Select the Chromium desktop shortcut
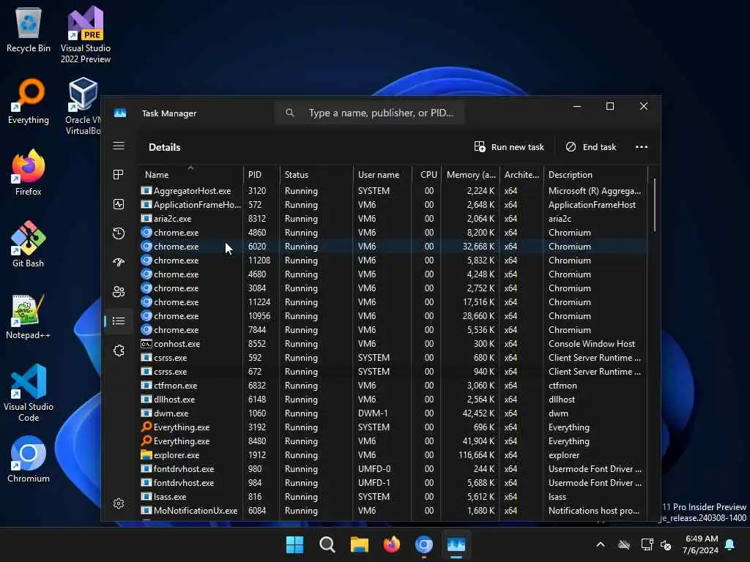Screen dimensions: 750x562 click(x=29, y=460)
